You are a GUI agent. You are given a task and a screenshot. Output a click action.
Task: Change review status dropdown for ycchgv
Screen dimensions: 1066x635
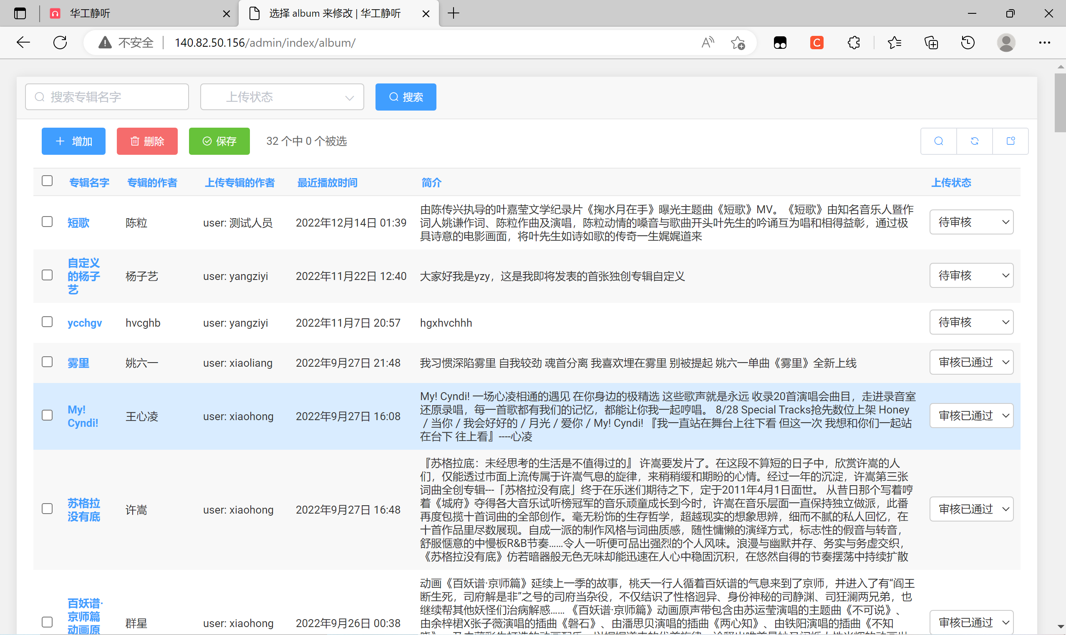[x=971, y=322]
